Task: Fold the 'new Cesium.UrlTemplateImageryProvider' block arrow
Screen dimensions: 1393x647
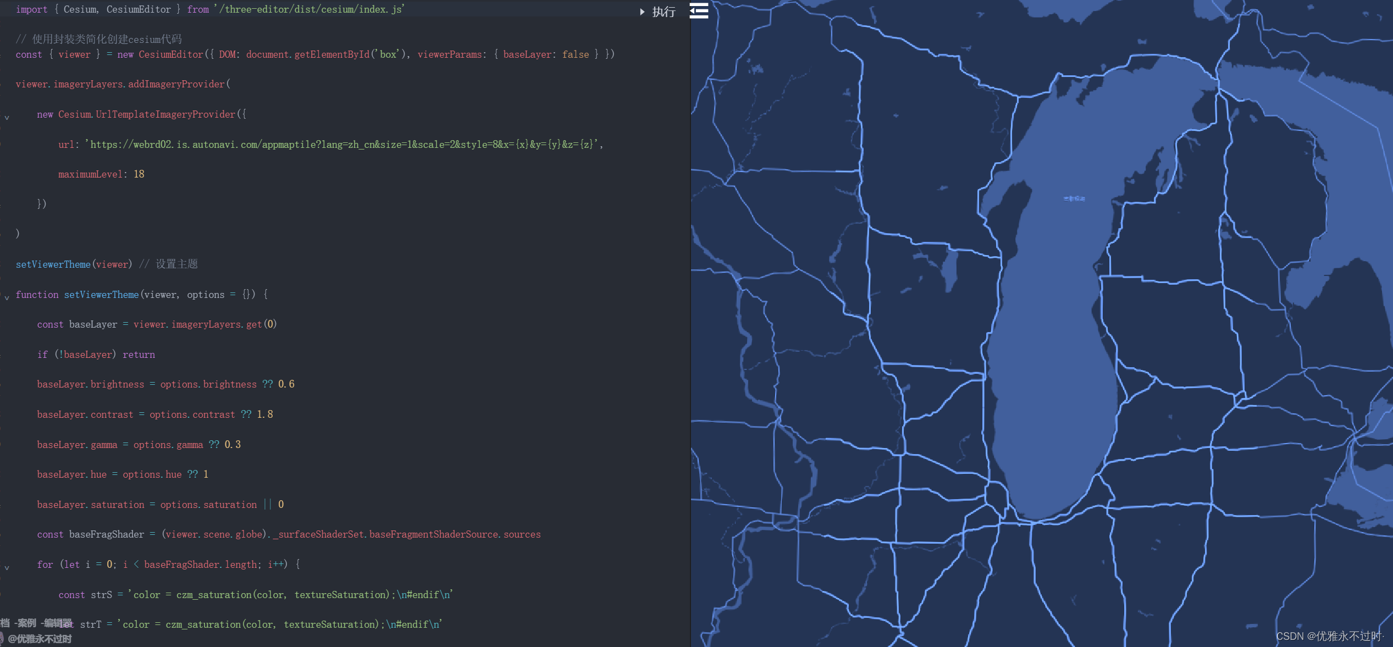Action: 7,117
